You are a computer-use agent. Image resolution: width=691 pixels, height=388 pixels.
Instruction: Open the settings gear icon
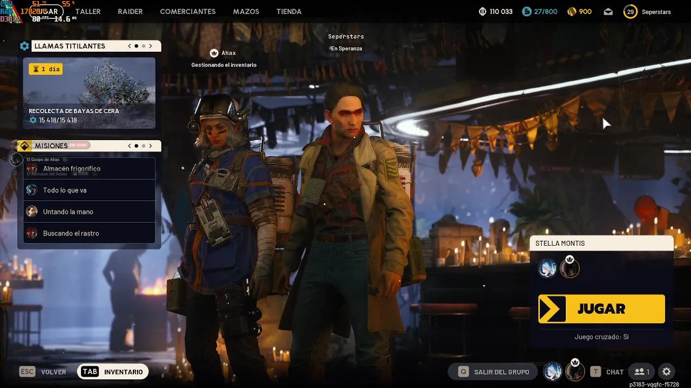[x=667, y=372]
